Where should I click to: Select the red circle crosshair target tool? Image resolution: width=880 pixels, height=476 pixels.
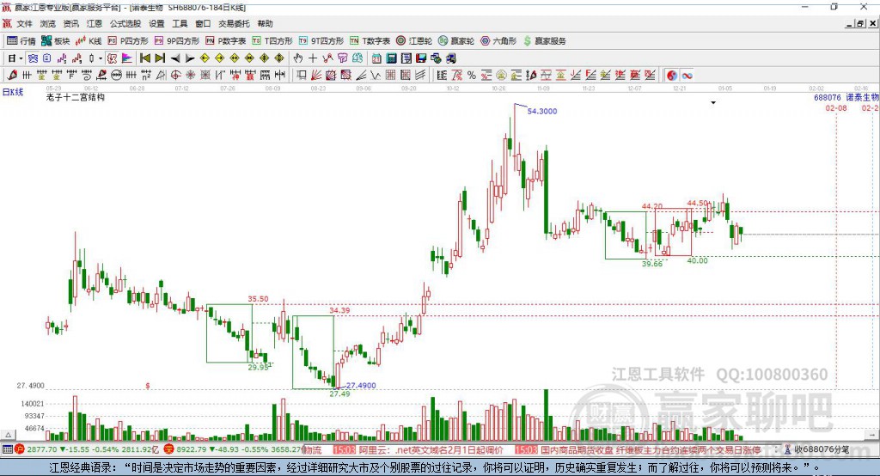(x=175, y=76)
